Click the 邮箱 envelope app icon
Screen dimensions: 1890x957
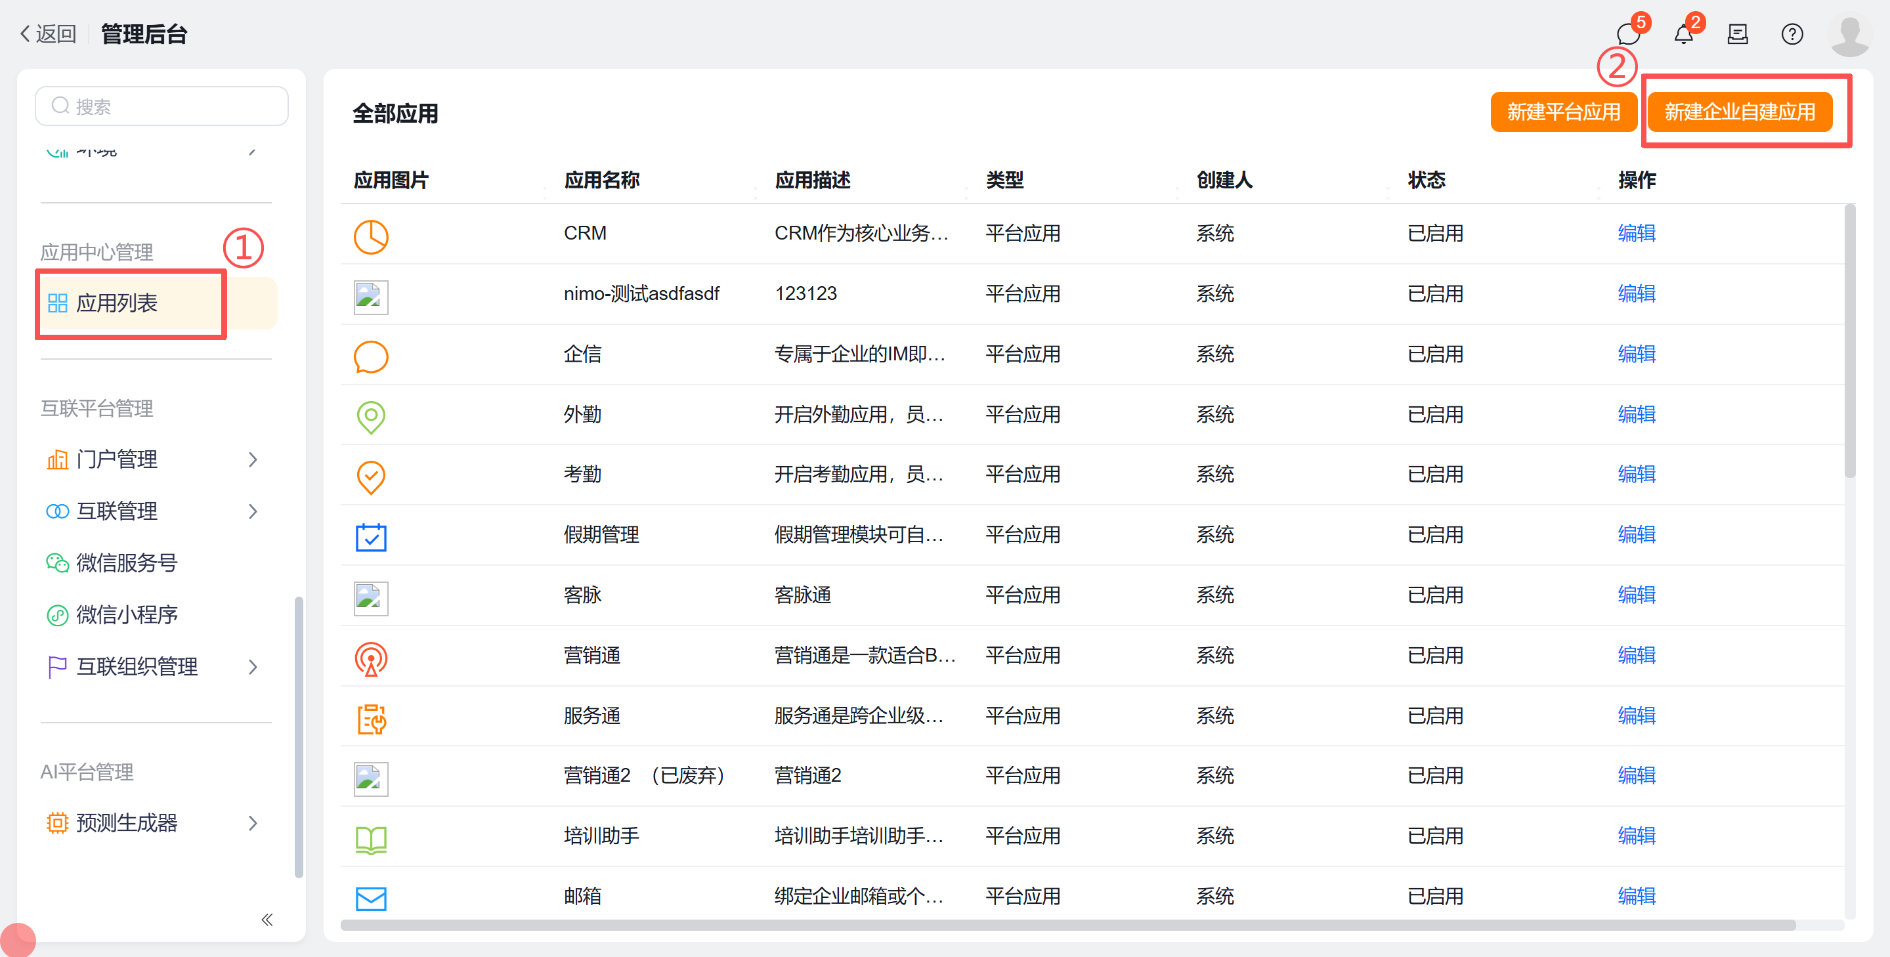point(370,898)
